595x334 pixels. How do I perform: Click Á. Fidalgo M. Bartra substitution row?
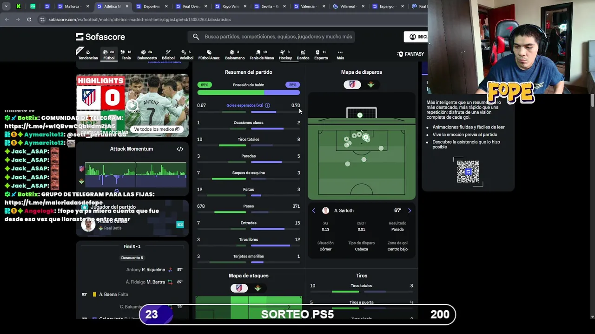click(132, 282)
